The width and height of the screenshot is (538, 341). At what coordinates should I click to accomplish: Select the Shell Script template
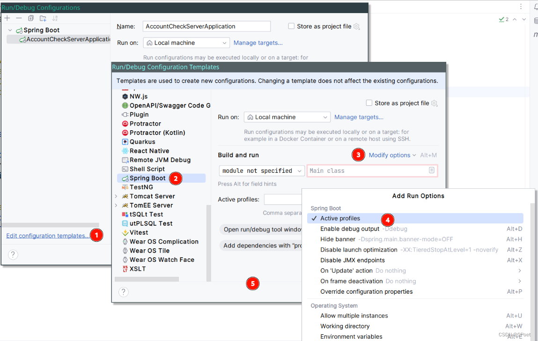(x=143, y=169)
